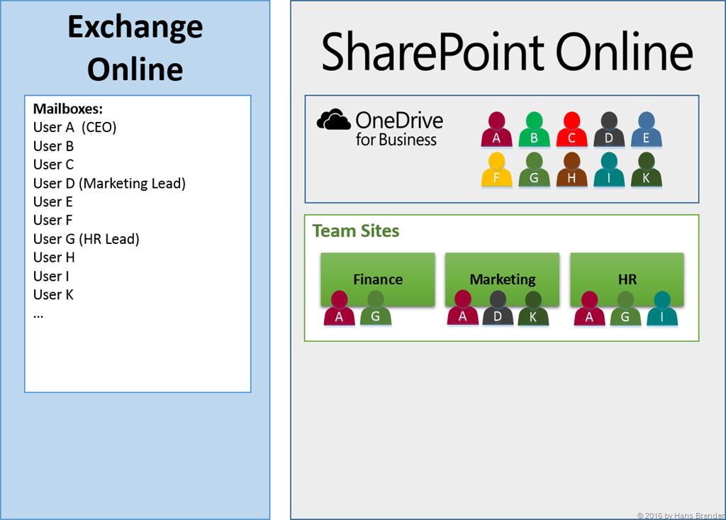Viewport: 726px width, 520px height.
Task: Select the brown user H icon
Action: pos(571,171)
